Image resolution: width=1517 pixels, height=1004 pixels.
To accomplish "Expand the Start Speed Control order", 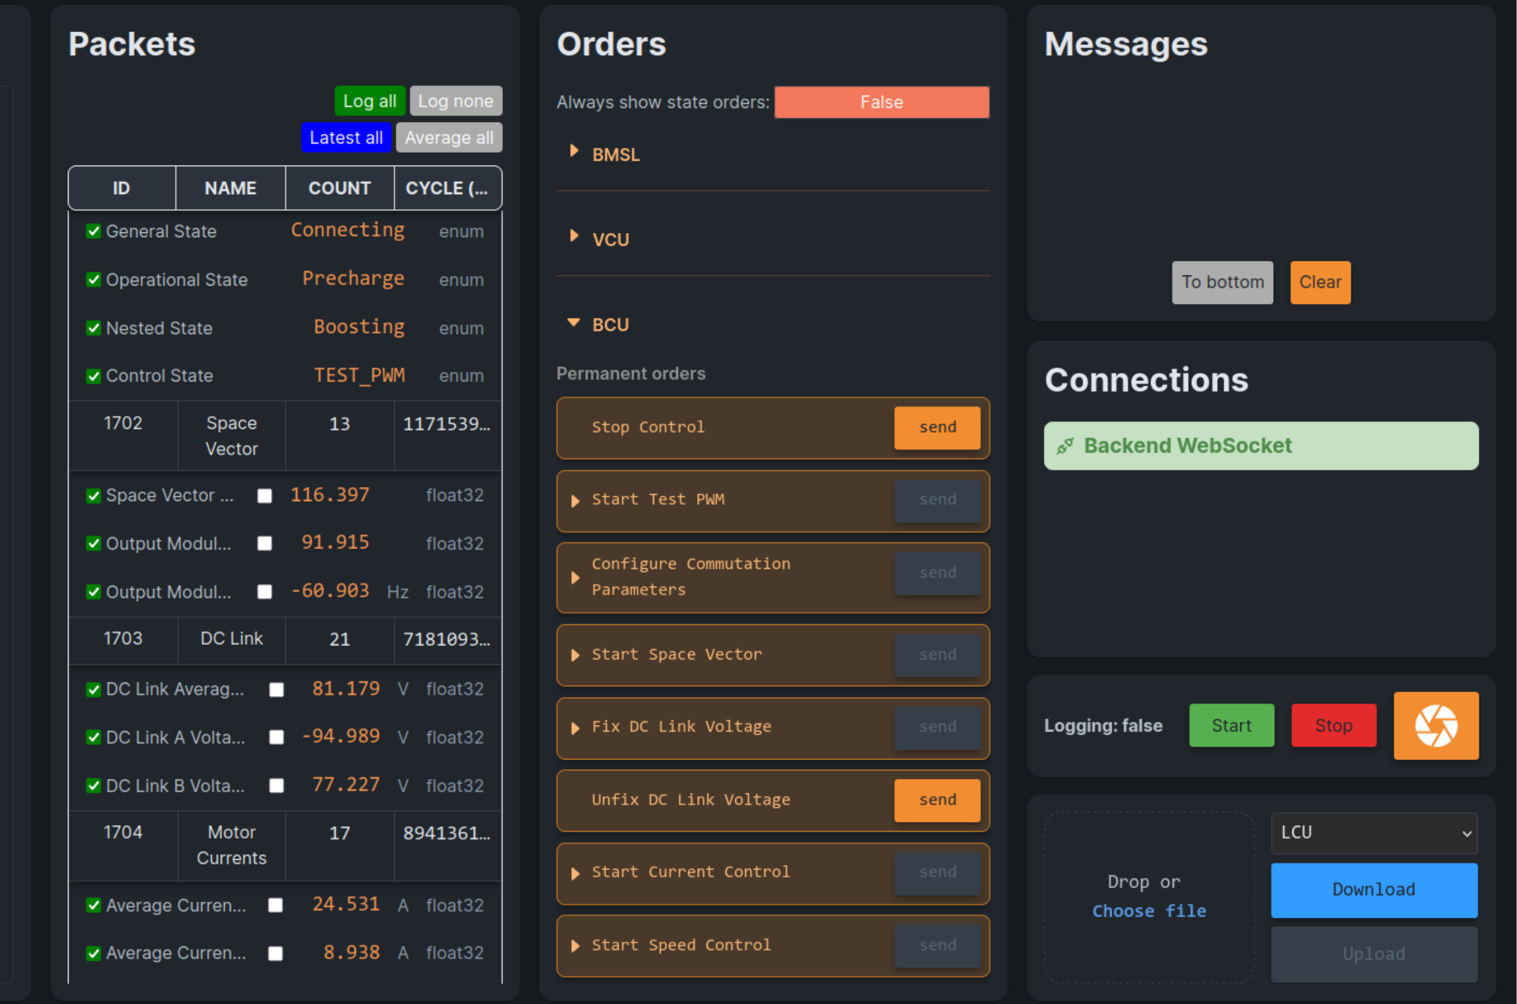I will point(575,946).
